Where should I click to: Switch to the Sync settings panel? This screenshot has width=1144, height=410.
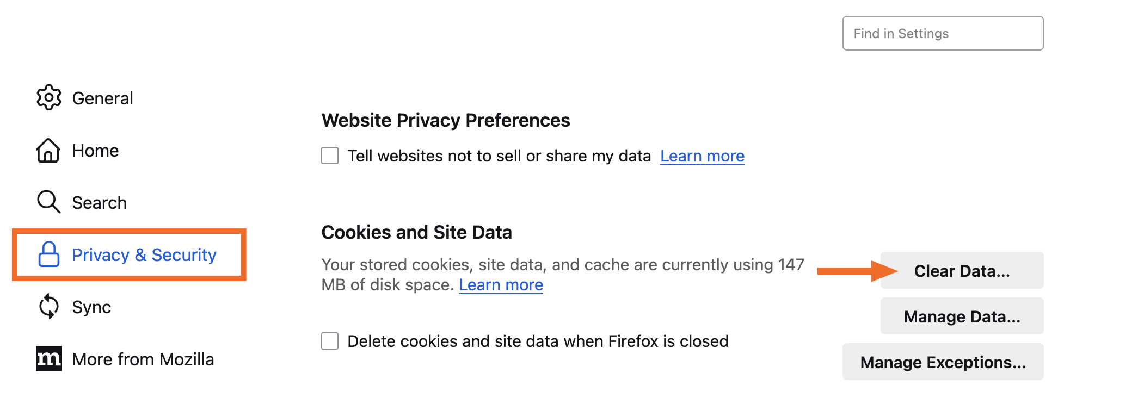(x=91, y=307)
